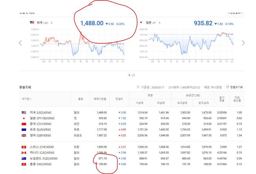Open the 캐나다 (CAD/KRW) row link
This screenshot has width=256, height=174.
pos(41,153)
